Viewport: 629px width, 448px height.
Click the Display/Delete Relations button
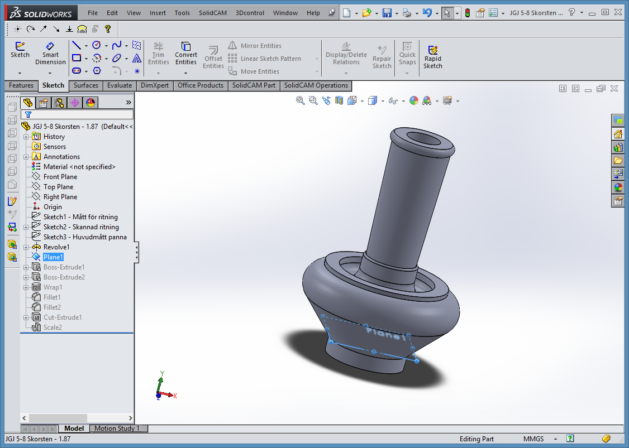[x=346, y=54]
